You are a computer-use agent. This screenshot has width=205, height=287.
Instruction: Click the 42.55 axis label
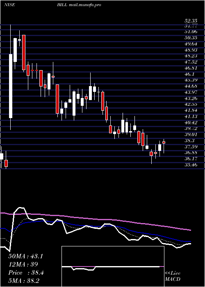191,104
